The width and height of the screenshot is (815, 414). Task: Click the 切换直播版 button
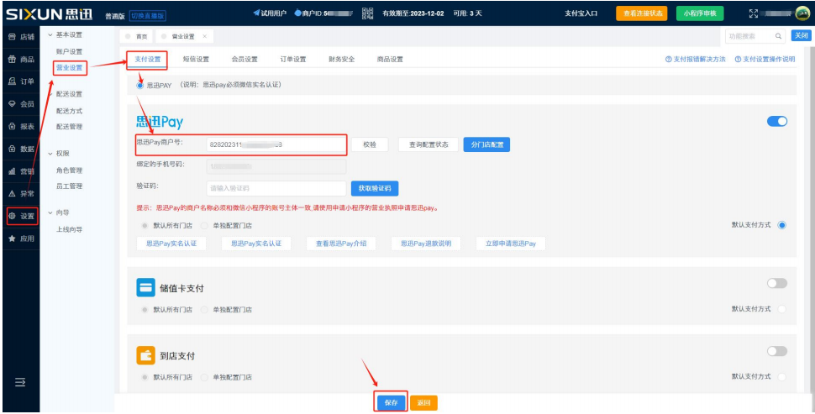(147, 16)
